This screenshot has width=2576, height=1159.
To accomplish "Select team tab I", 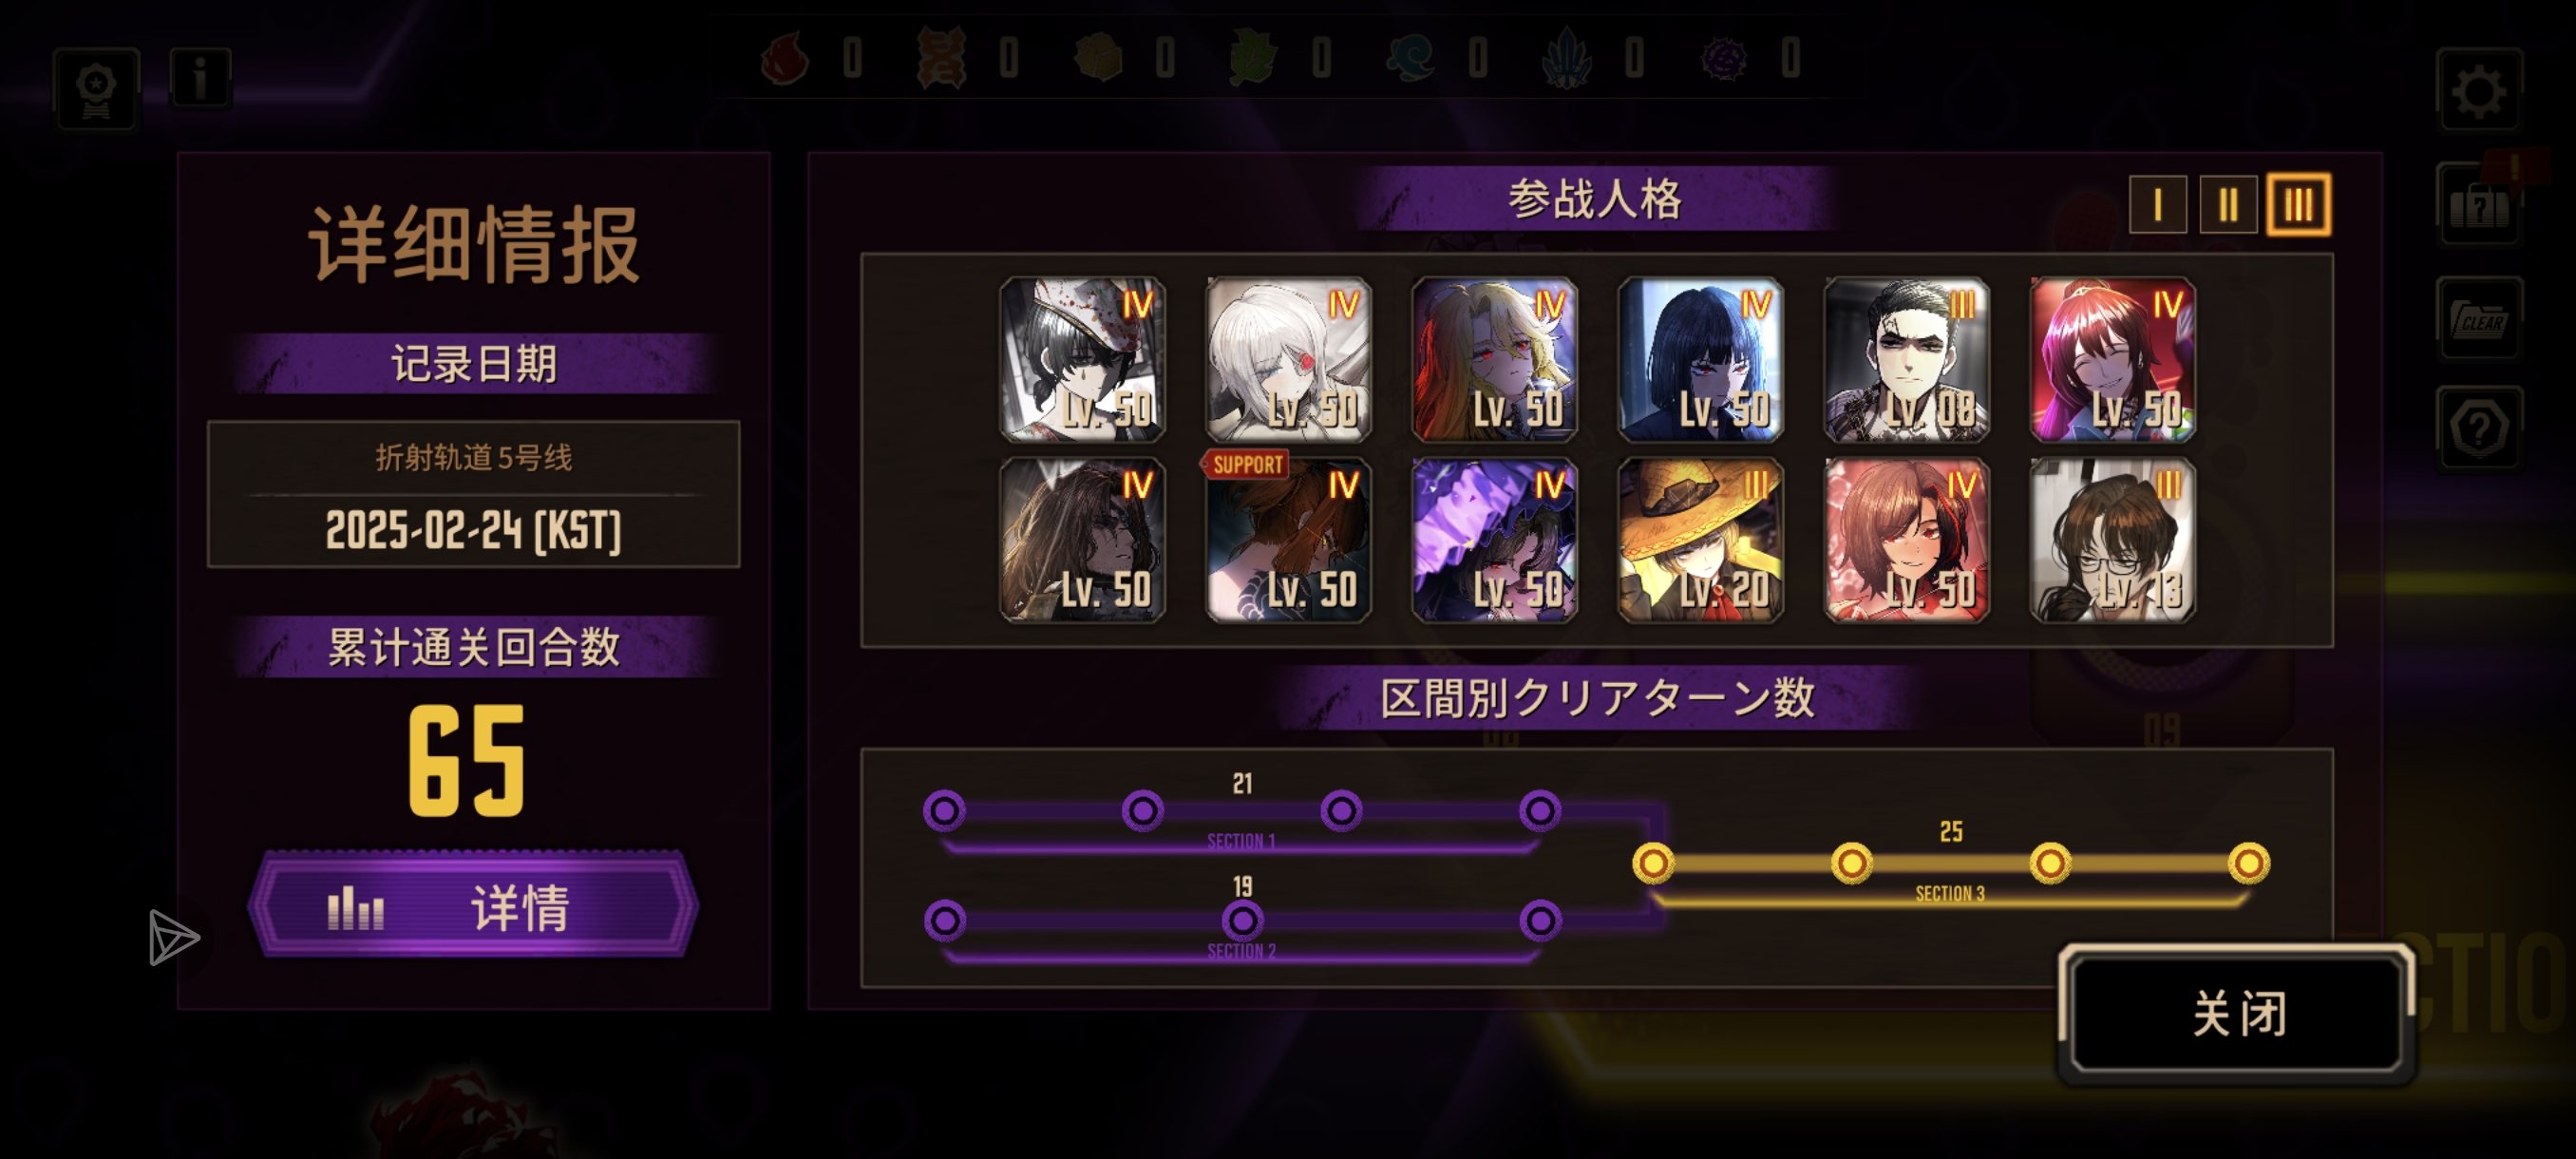I will point(2157,205).
